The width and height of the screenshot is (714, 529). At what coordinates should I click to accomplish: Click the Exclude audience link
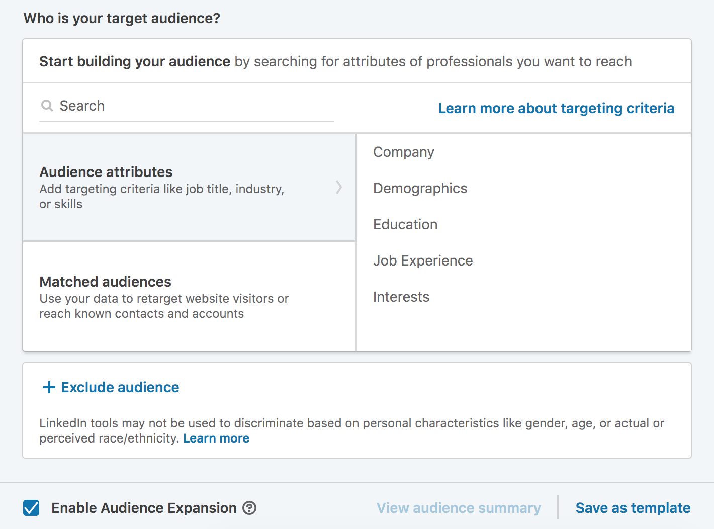click(120, 387)
